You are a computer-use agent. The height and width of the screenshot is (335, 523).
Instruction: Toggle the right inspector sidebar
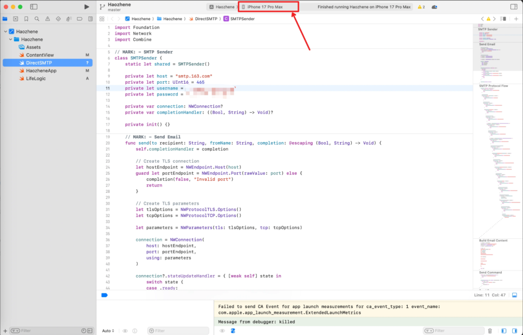(514, 7)
